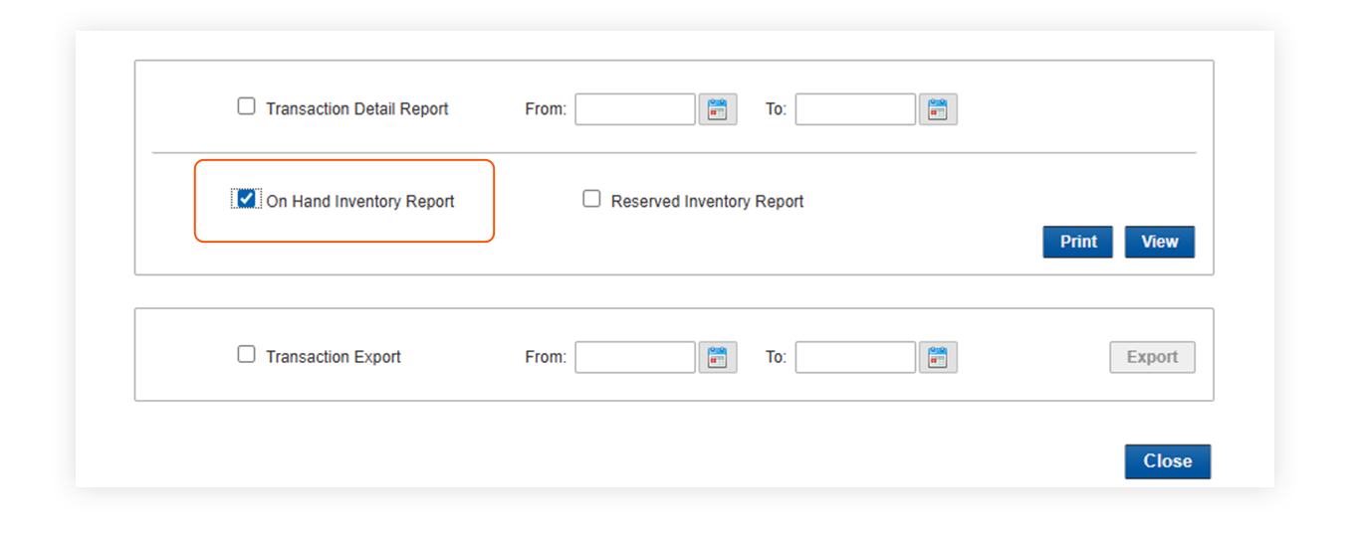1354x538 pixels.
Task: Click the Print button
Action: 1078,242
